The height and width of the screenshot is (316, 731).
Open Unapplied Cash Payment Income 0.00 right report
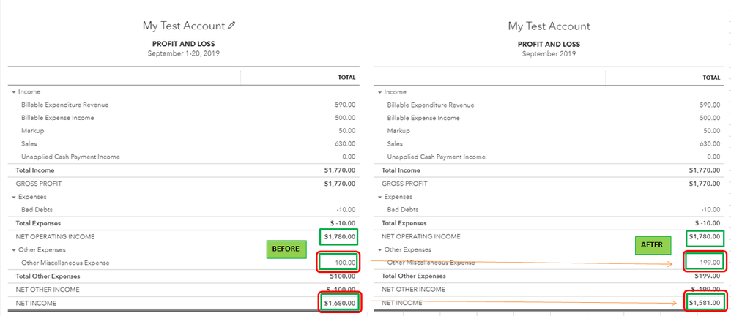click(x=713, y=157)
